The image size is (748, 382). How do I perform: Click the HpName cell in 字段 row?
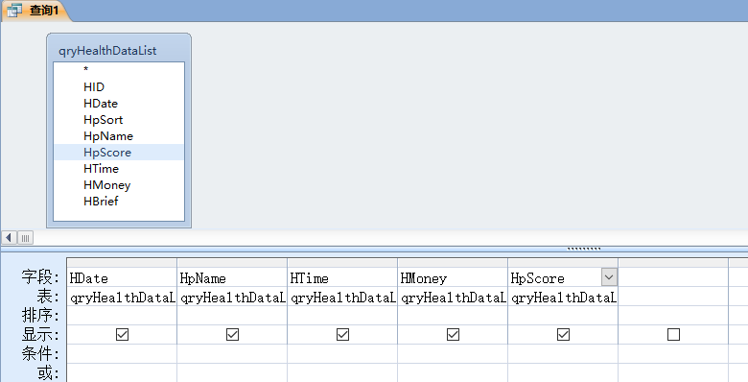(x=232, y=277)
